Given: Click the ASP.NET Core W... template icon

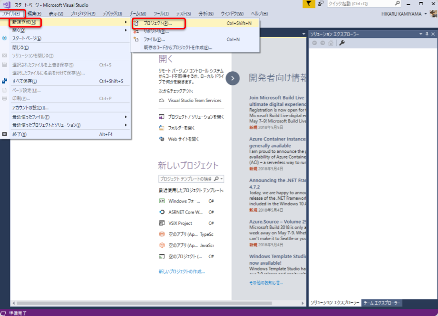Looking at the screenshot, I should [162, 212].
